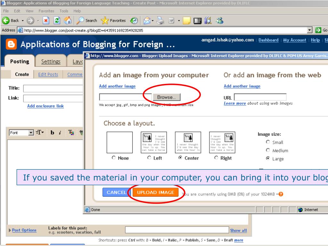Open the My Account link
328x246 pixels.
[295, 40]
